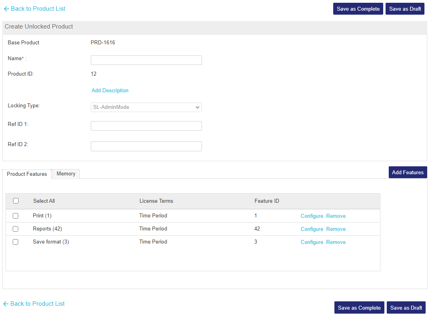Click into the Ref ID 1 field

point(146,126)
